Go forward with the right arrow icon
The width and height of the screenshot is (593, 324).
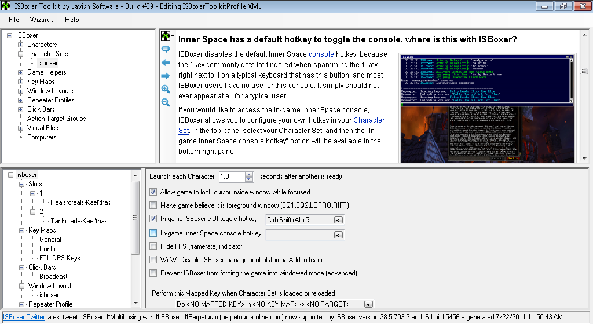[x=166, y=76]
